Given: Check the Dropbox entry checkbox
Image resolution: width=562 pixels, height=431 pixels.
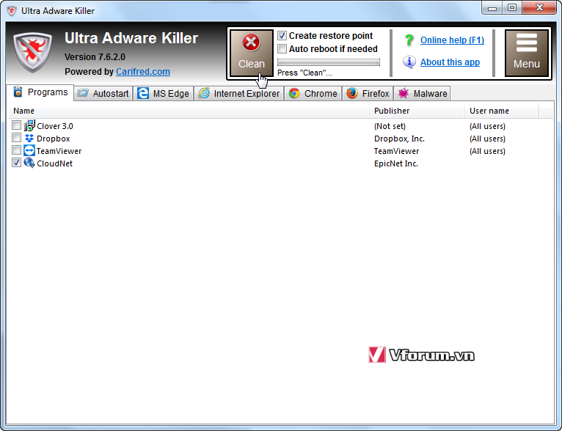Looking at the screenshot, I should pos(17,139).
